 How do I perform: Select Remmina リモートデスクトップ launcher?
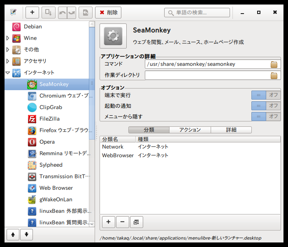coord(47,153)
